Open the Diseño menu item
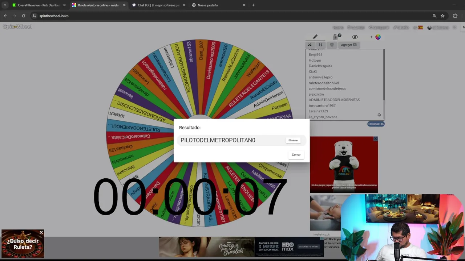The height and width of the screenshot is (261, 465). tap(401, 28)
